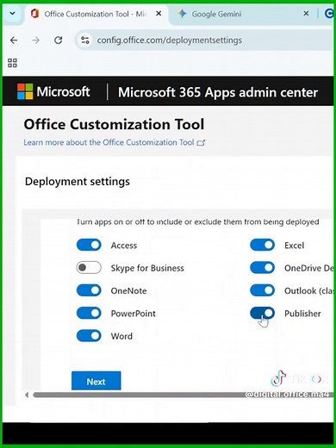Image resolution: width=336 pixels, height=448 pixels.
Task: Click the Microsoft logo in the header
Action: [x=53, y=91]
